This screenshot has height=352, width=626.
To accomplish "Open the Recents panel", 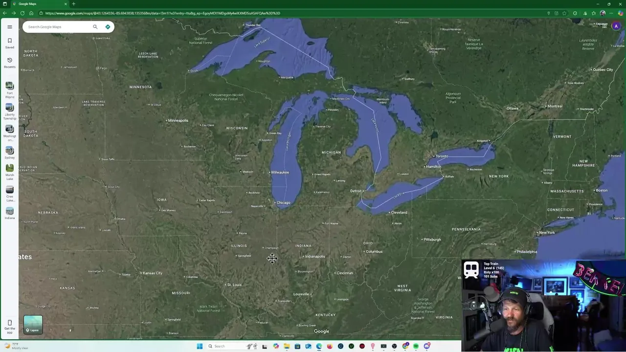I will pyautogui.click(x=9, y=63).
